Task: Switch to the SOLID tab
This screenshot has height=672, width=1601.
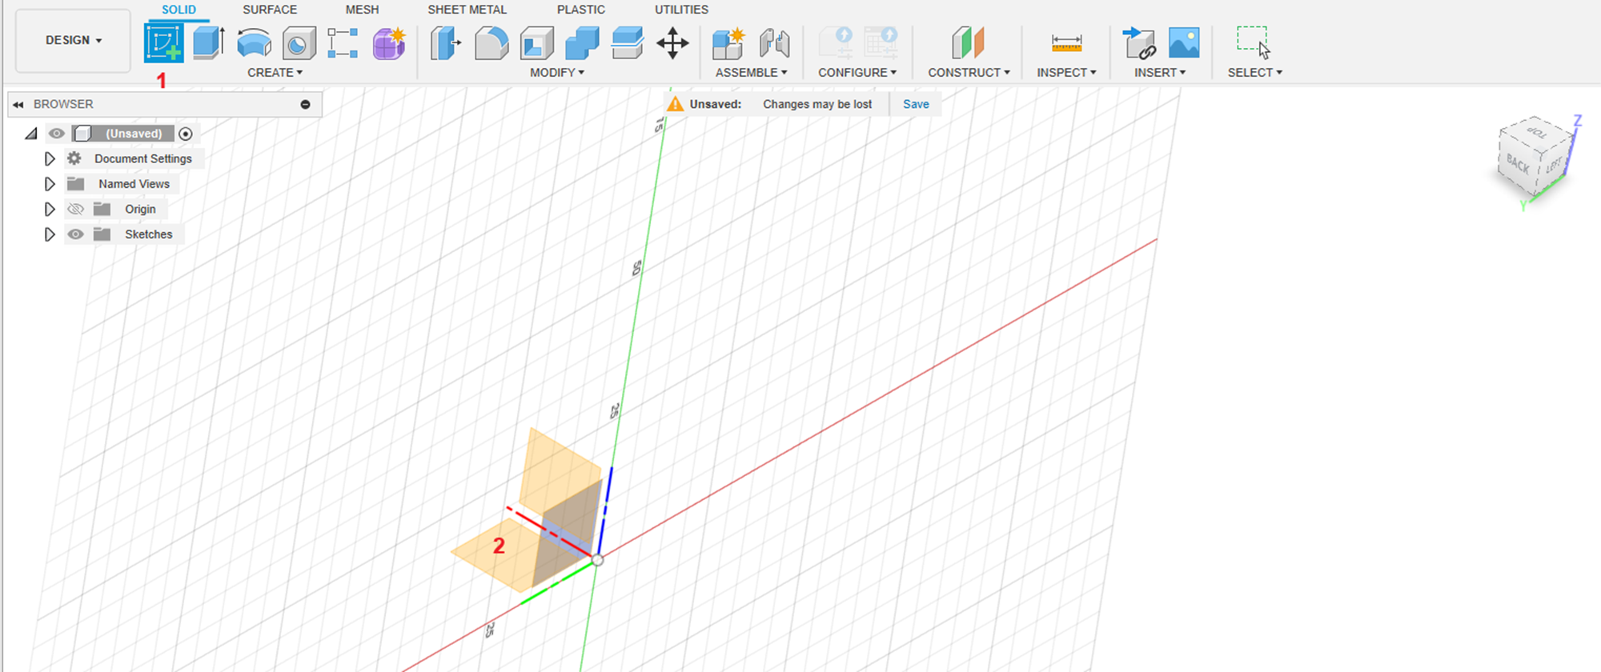Action: tap(179, 10)
